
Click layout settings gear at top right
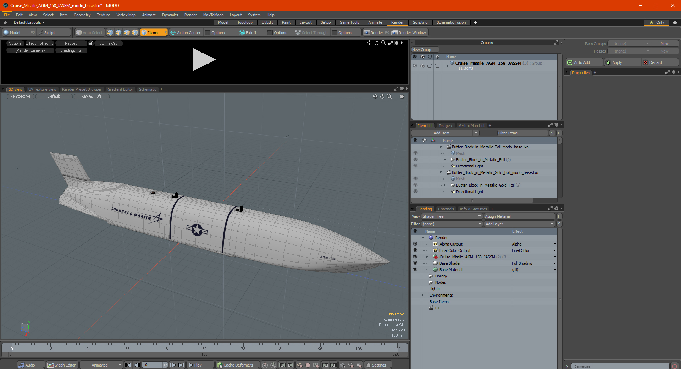point(675,22)
